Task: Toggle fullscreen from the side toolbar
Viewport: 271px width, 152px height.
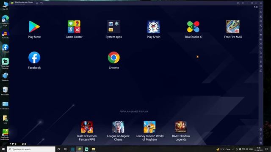Action: click(261, 8)
